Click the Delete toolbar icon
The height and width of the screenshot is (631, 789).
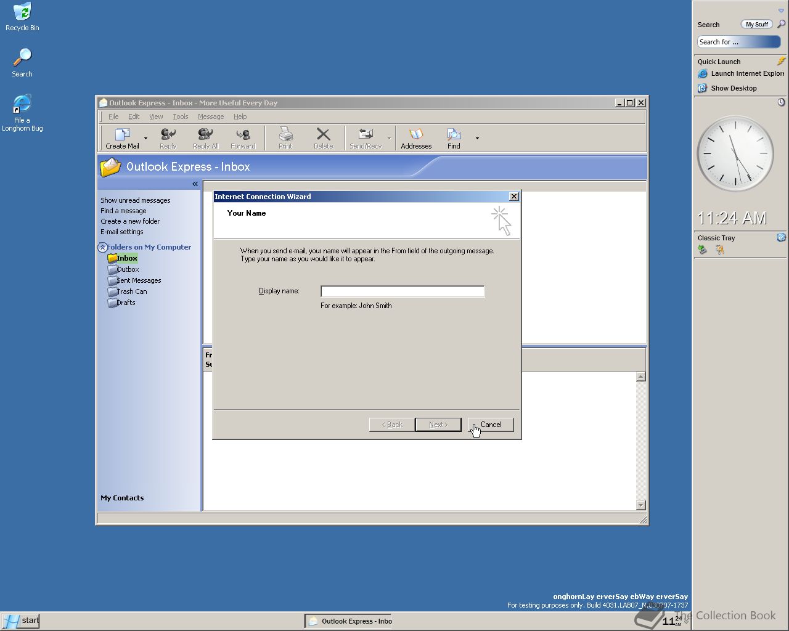pos(323,139)
